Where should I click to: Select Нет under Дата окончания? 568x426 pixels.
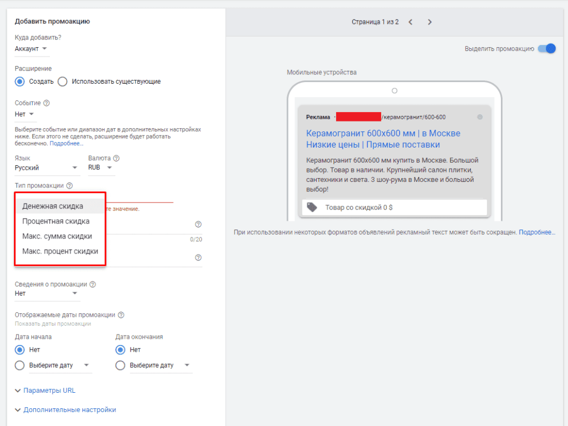tap(120, 349)
